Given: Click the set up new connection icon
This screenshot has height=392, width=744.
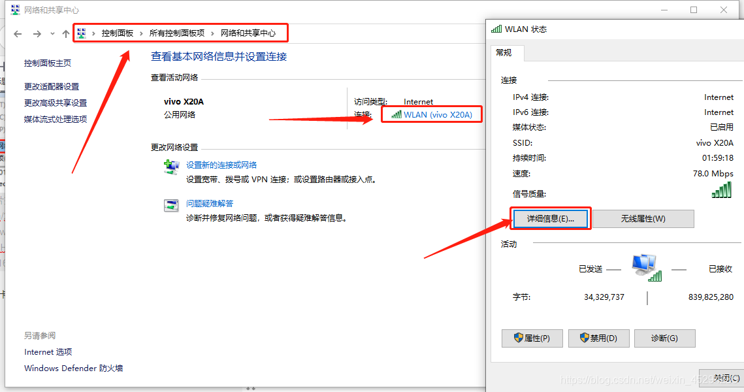Looking at the screenshot, I should coord(171,167).
